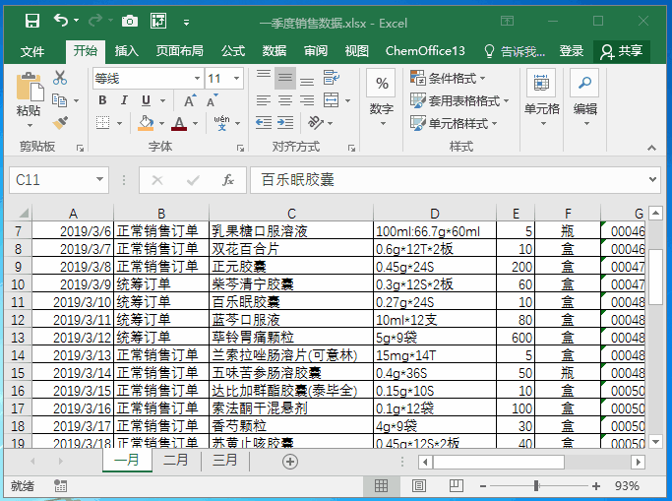Expand the formula bar with the chevron
The image size is (672, 501).
click(x=652, y=179)
